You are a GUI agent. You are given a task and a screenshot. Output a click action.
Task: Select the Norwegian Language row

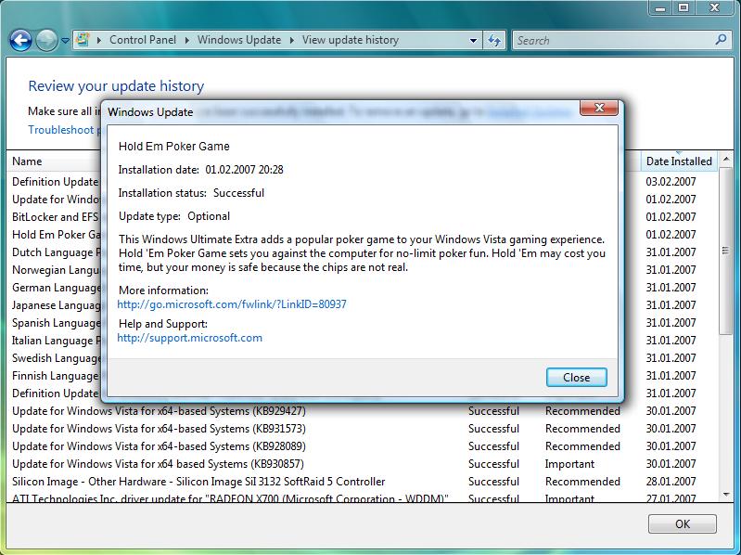56,270
